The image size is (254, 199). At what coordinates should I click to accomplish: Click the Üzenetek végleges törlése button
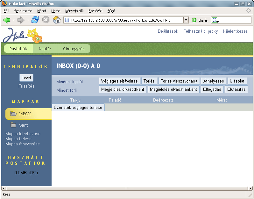point(78,107)
